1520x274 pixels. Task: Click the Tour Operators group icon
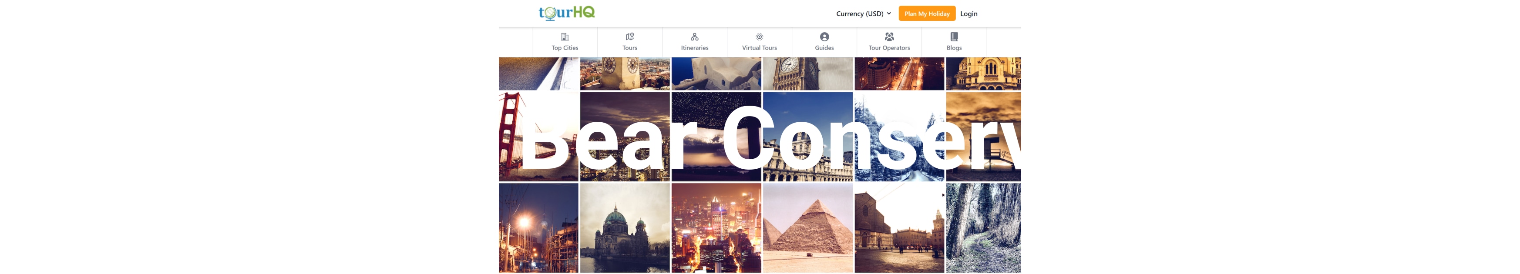click(x=889, y=37)
